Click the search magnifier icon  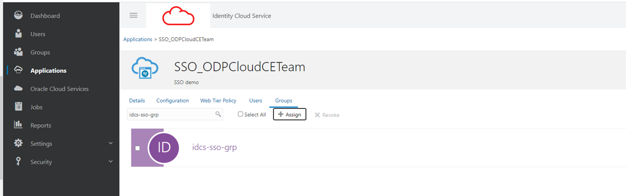(x=218, y=114)
